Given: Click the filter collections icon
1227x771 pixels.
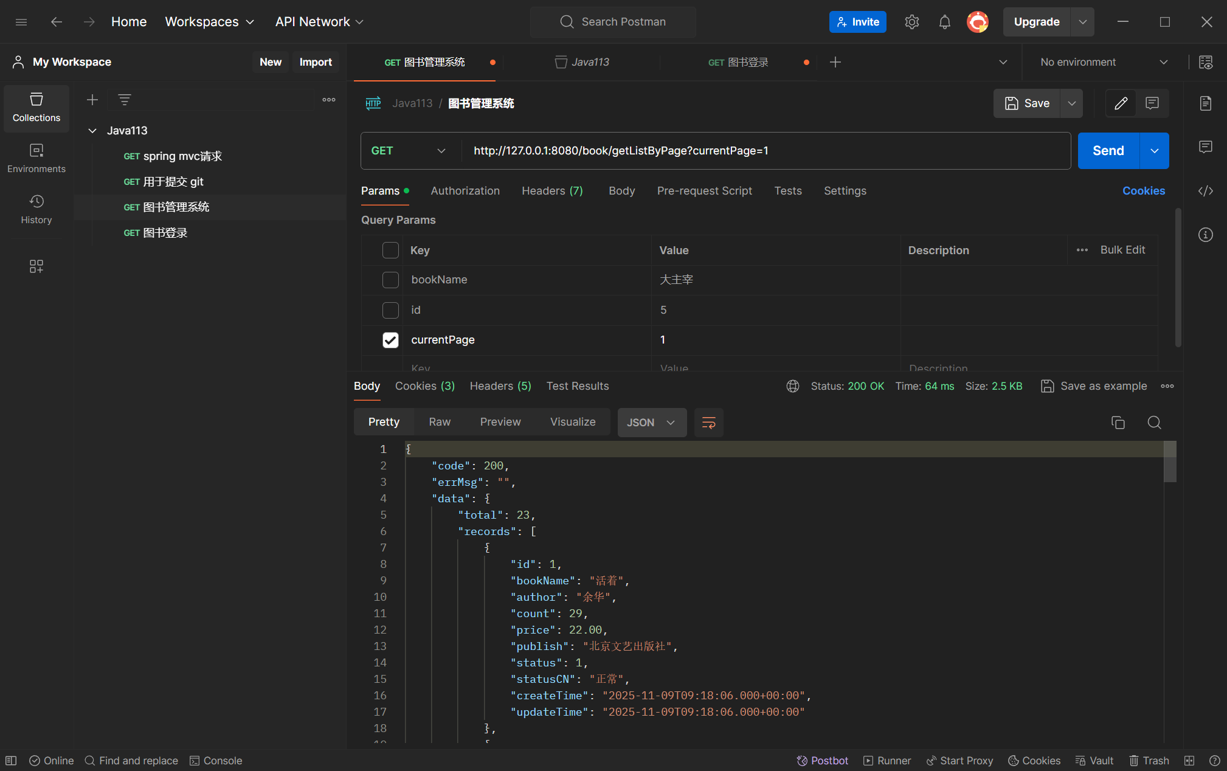Looking at the screenshot, I should tap(125, 100).
